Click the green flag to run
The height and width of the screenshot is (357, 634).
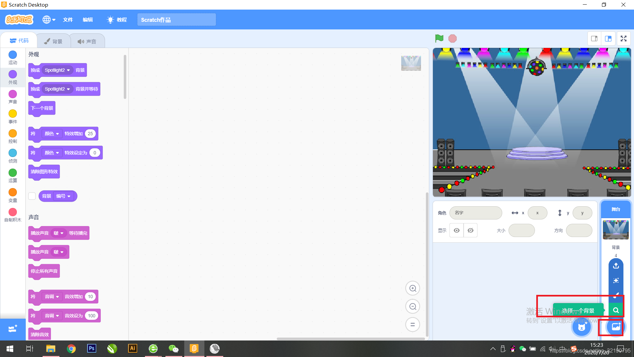pos(439,39)
